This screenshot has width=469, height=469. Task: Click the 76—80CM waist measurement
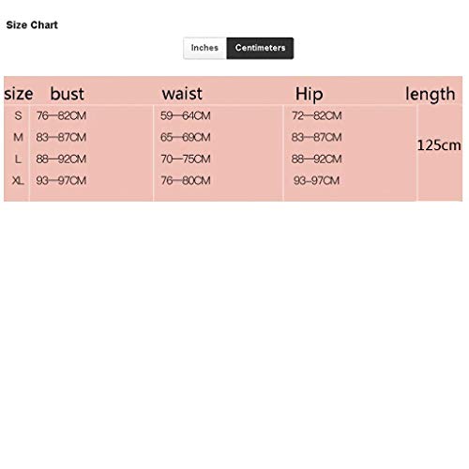click(186, 180)
